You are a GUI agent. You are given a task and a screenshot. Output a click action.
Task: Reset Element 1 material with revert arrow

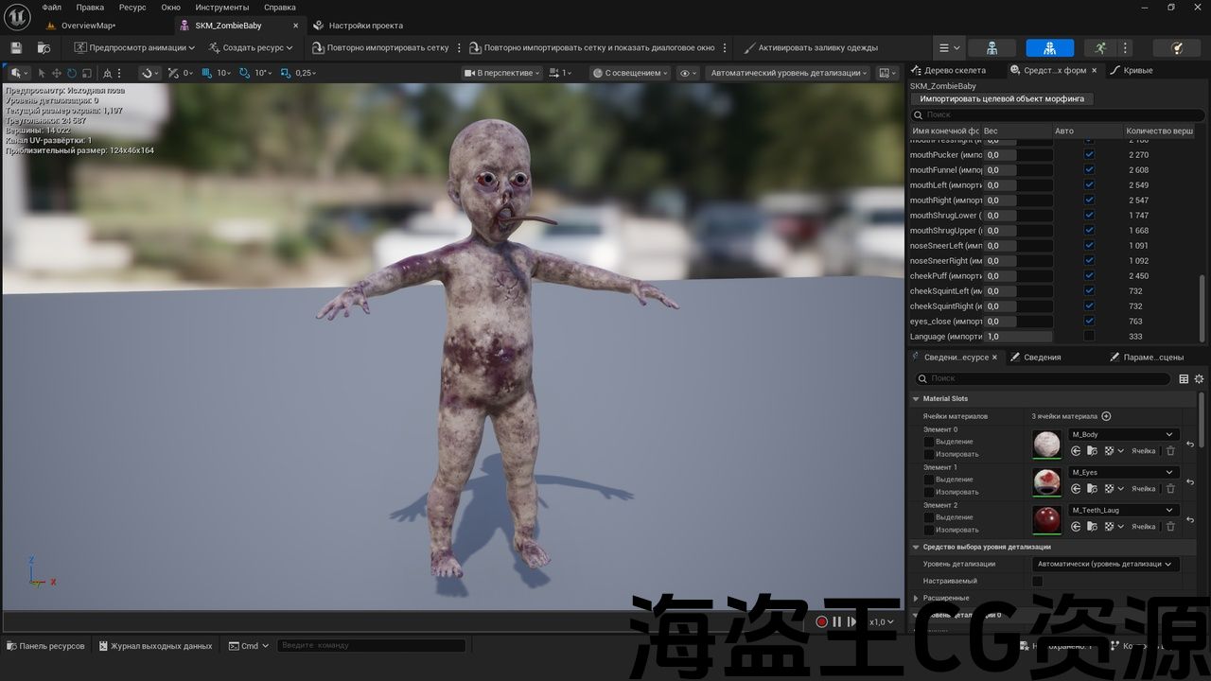1190,482
